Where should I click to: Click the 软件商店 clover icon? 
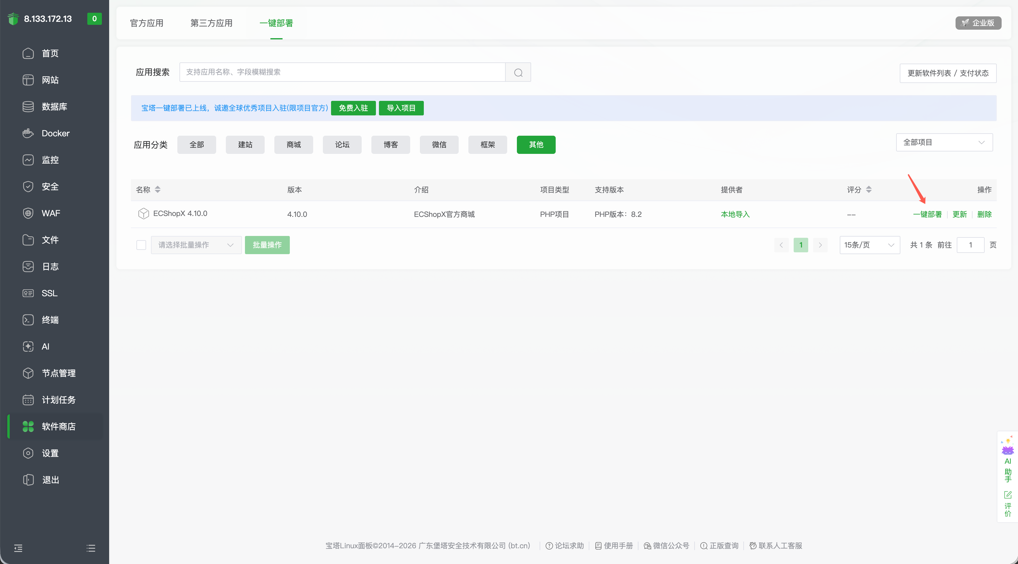click(x=28, y=426)
